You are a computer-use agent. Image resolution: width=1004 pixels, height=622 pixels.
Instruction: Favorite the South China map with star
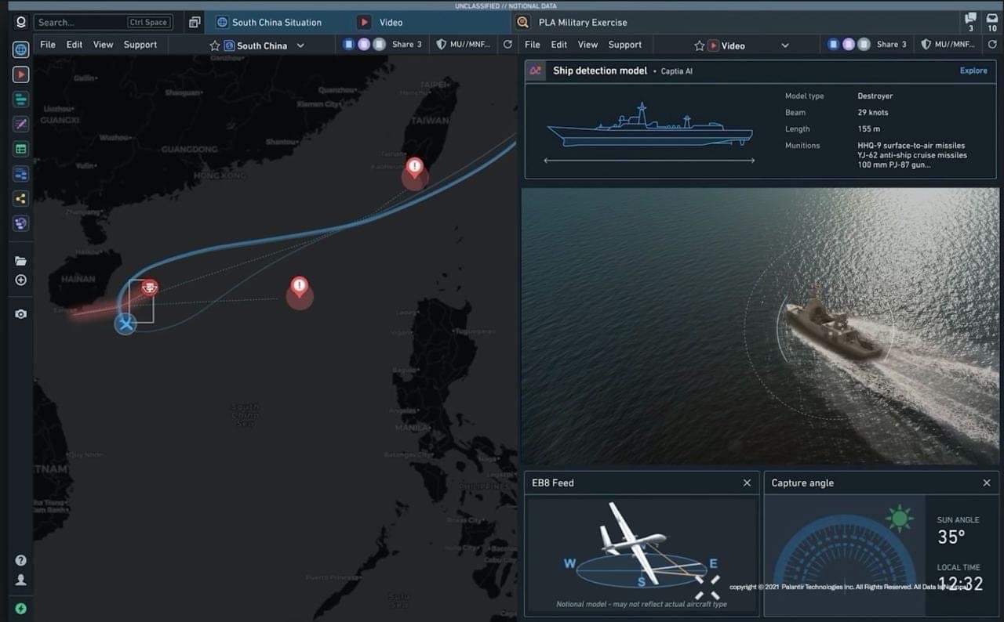(215, 45)
